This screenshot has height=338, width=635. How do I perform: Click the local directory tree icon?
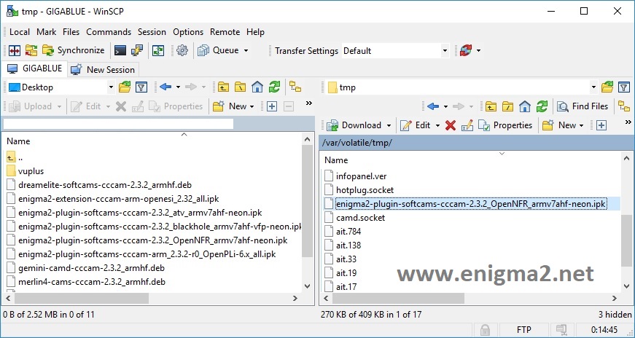tap(295, 87)
